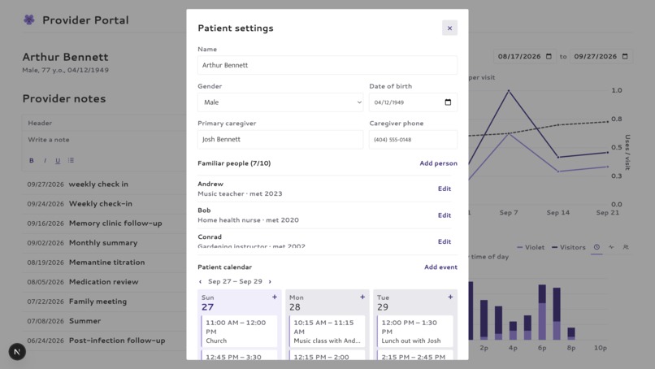The height and width of the screenshot is (369, 655).
Task: Add event on Tuesday 29
Action: [x=450, y=297]
